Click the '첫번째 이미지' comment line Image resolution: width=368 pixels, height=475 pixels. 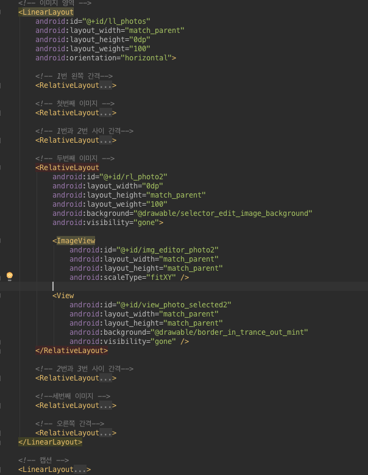[x=75, y=104]
